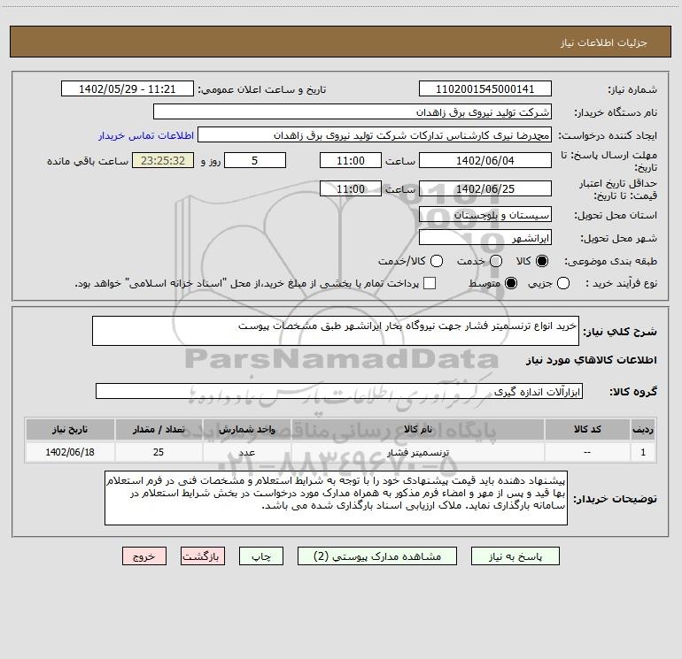Click buyer organization name field
682x659 pixels.
tap(353, 112)
